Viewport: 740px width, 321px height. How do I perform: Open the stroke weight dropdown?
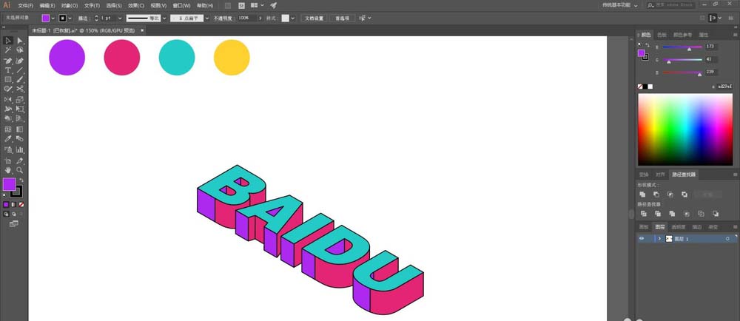120,18
